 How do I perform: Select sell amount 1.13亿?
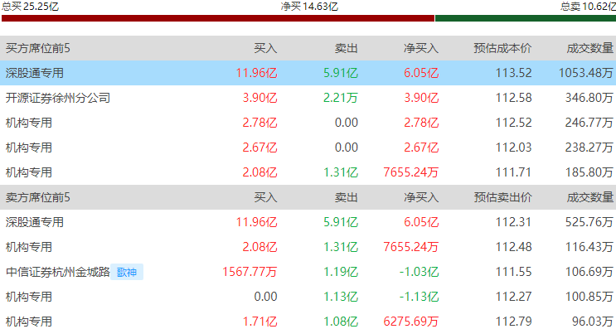point(341,297)
